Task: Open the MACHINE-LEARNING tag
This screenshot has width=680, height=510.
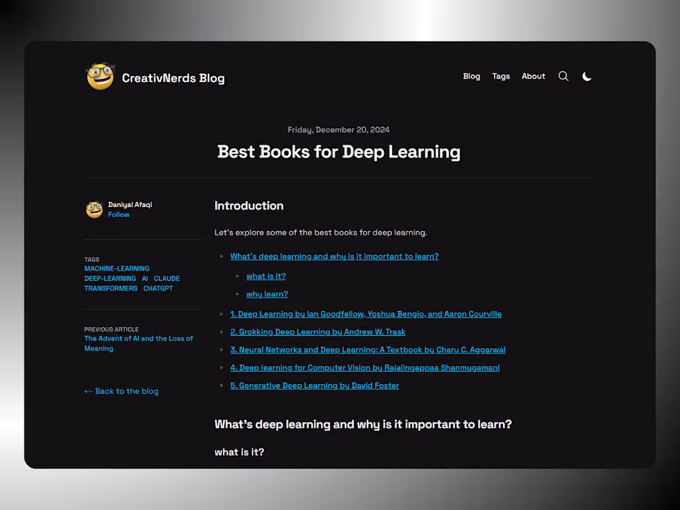Action: click(117, 268)
